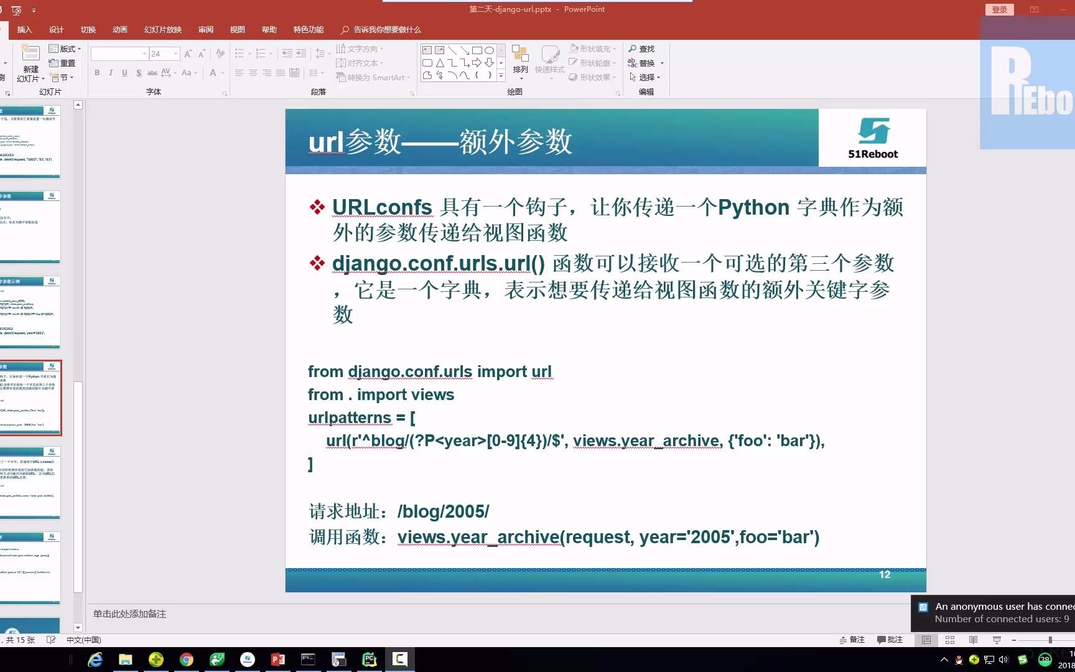Select the triangle shape in shapes gallery
This screenshot has height=672, width=1075.
pyautogui.click(x=440, y=63)
